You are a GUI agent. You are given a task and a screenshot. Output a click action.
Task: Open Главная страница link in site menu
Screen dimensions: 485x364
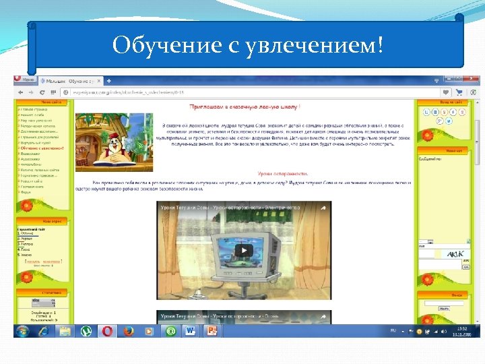pos(34,109)
